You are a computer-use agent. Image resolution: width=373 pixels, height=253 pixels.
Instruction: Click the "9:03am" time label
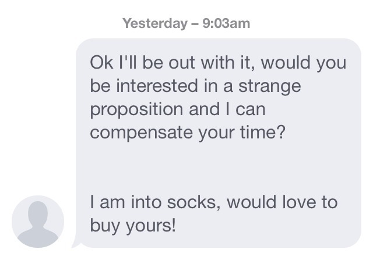pyautogui.click(x=226, y=23)
